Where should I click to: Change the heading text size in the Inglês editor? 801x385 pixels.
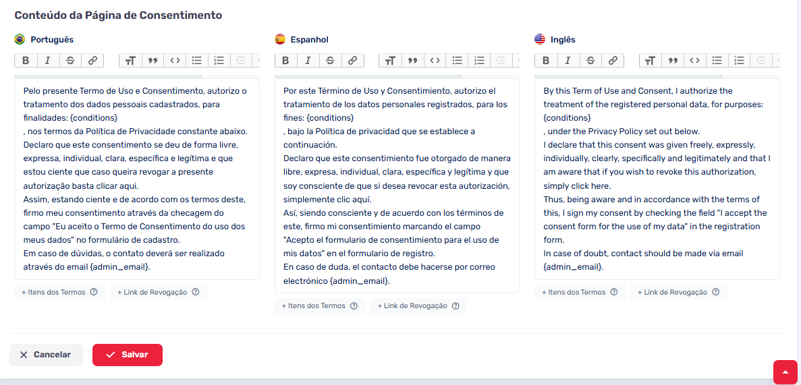650,61
